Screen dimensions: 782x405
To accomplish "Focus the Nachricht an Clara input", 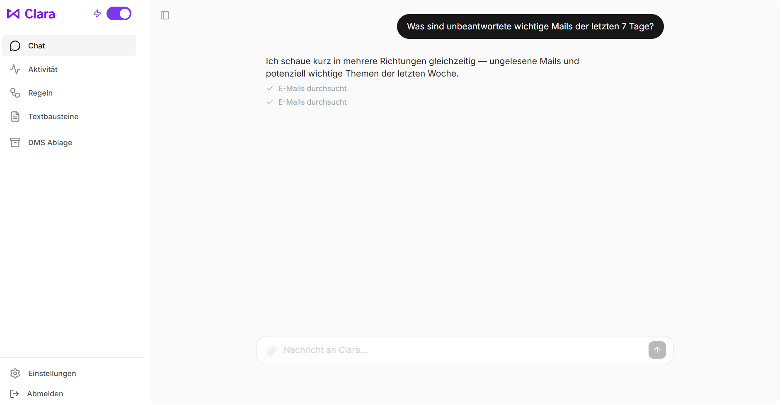I will 460,350.
